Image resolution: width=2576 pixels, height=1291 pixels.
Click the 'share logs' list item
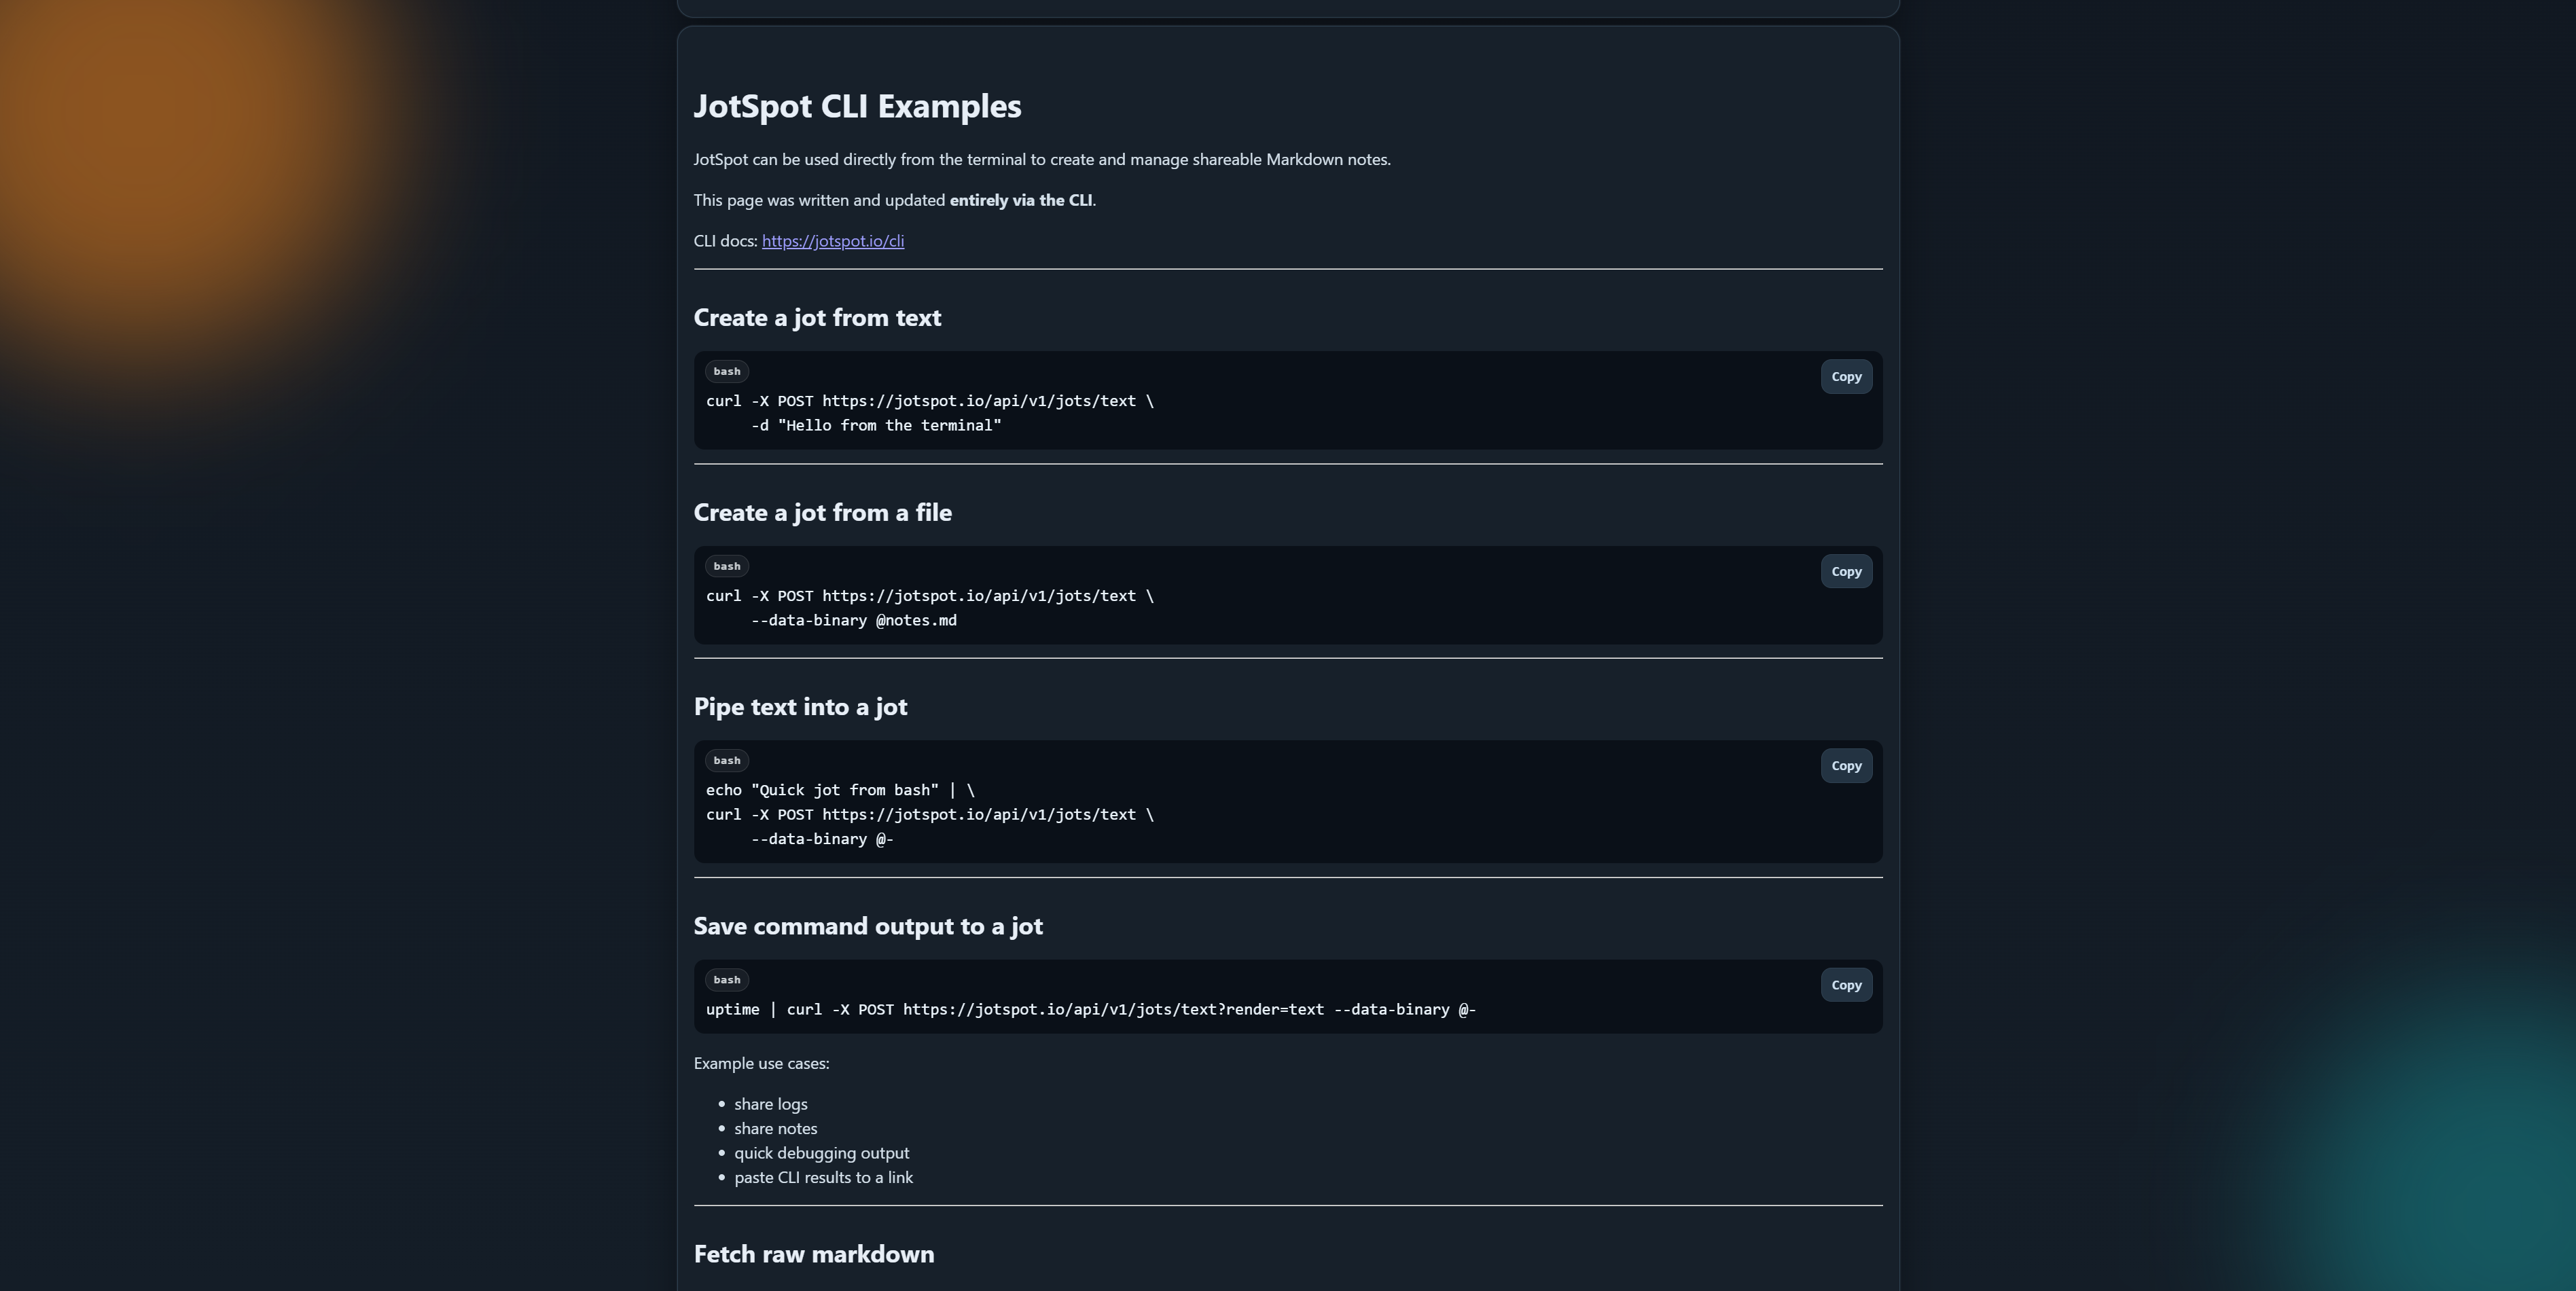pos(770,1103)
